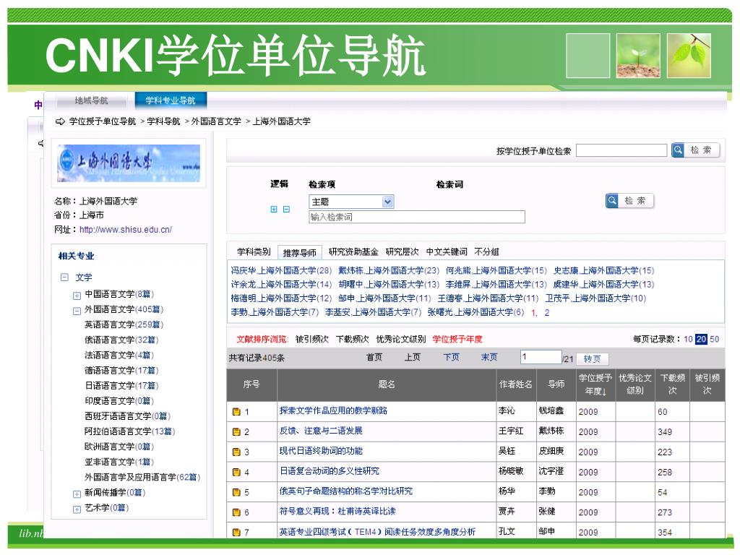Select 阿拉伯语语言文学 (13篇) in tree

click(130, 431)
